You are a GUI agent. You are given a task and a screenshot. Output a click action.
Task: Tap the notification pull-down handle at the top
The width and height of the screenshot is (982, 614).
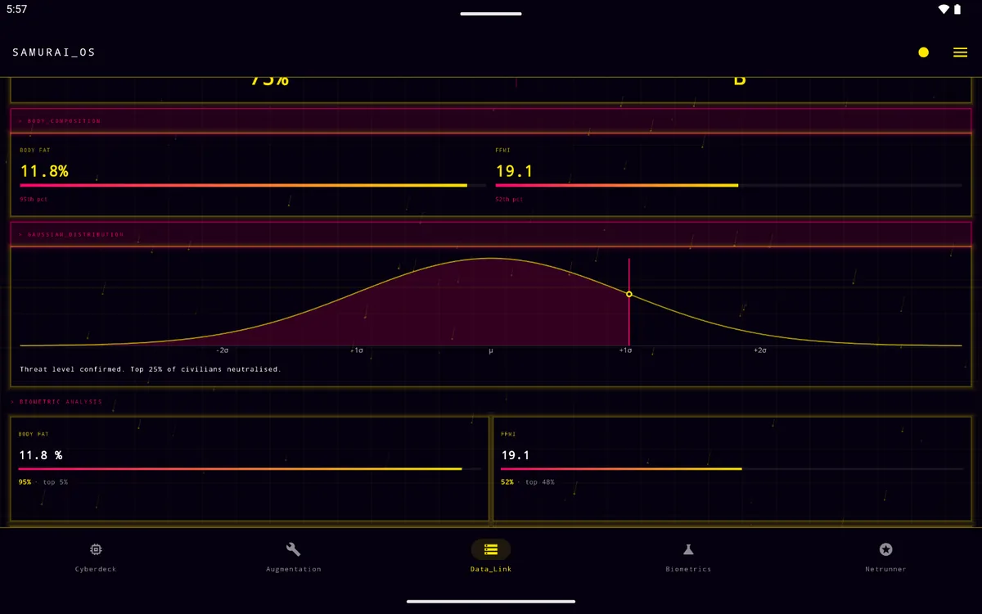[491, 14]
